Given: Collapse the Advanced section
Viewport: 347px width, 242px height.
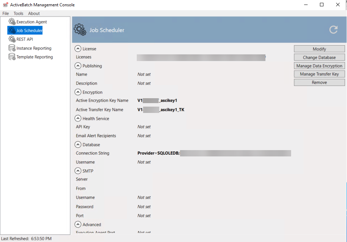Looking at the screenshot, I should (x=78, y=224).
